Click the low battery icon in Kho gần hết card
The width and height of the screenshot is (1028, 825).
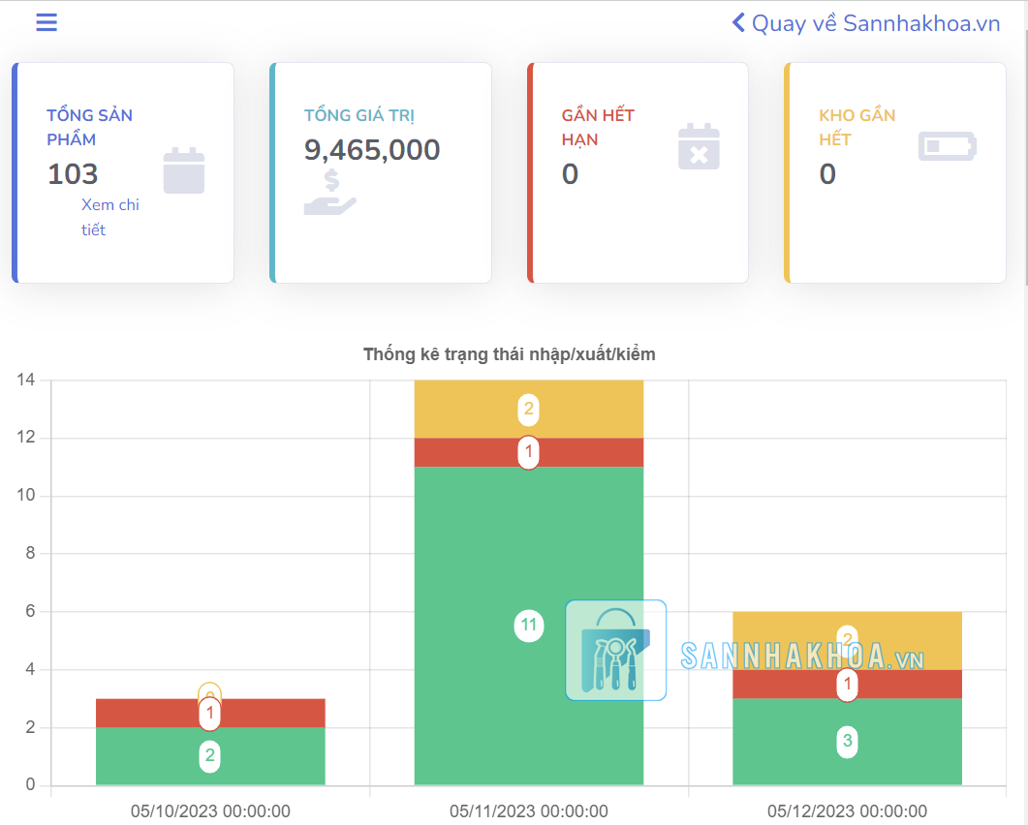tap(947, 146)
